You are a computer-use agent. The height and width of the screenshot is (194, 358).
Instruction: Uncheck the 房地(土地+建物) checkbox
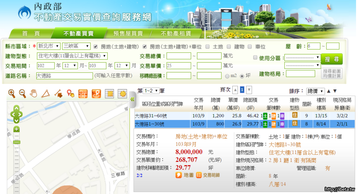pyautogui.click(x=95, y=46)
